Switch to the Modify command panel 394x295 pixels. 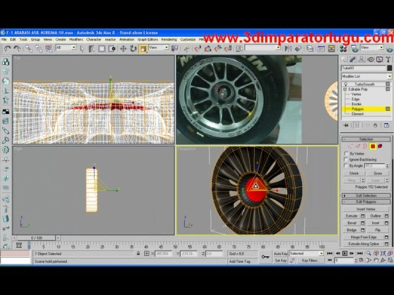coord(353,59)
